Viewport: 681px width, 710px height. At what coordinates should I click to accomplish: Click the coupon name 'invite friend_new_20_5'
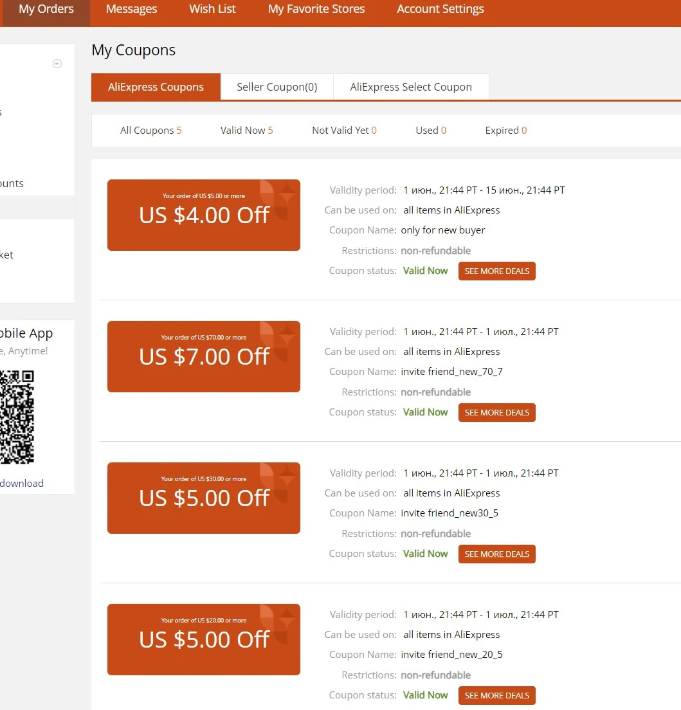click(452, 655)
